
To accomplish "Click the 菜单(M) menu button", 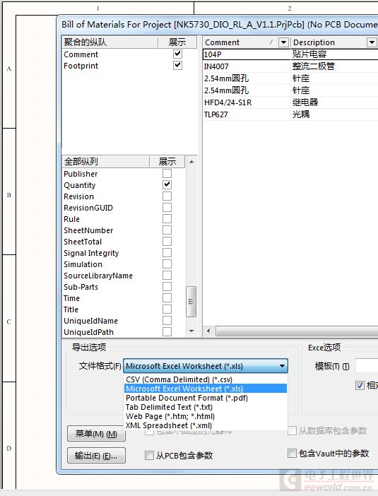I will click(96, 434).
